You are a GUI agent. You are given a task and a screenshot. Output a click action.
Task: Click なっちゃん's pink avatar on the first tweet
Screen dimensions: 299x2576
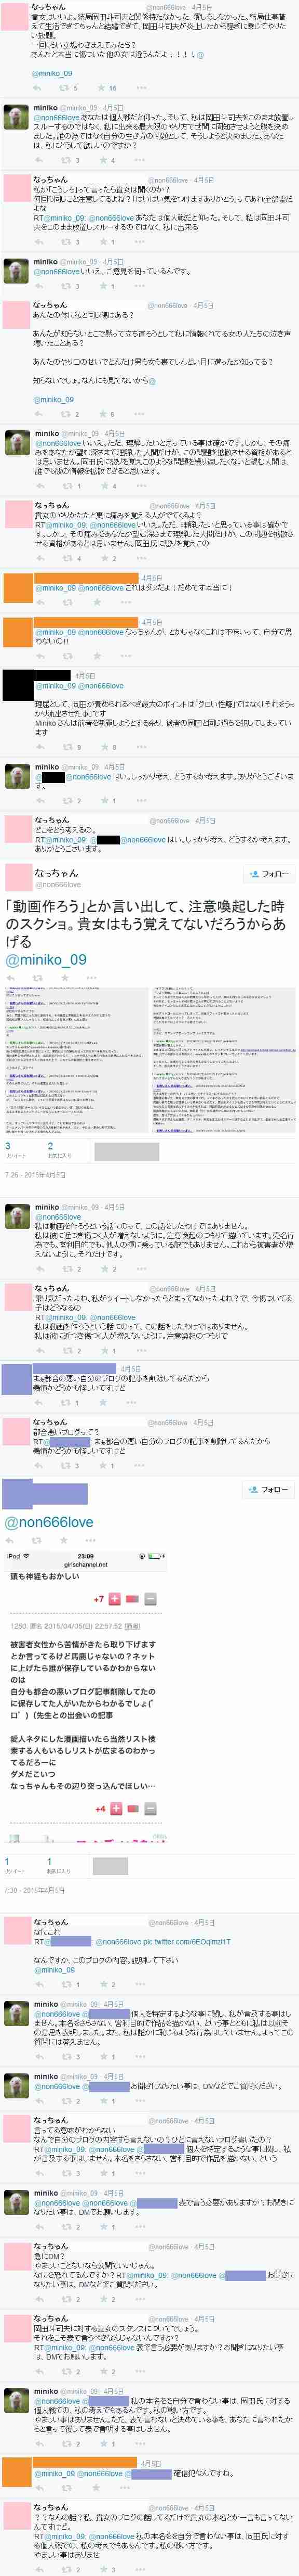pos(17,17)
